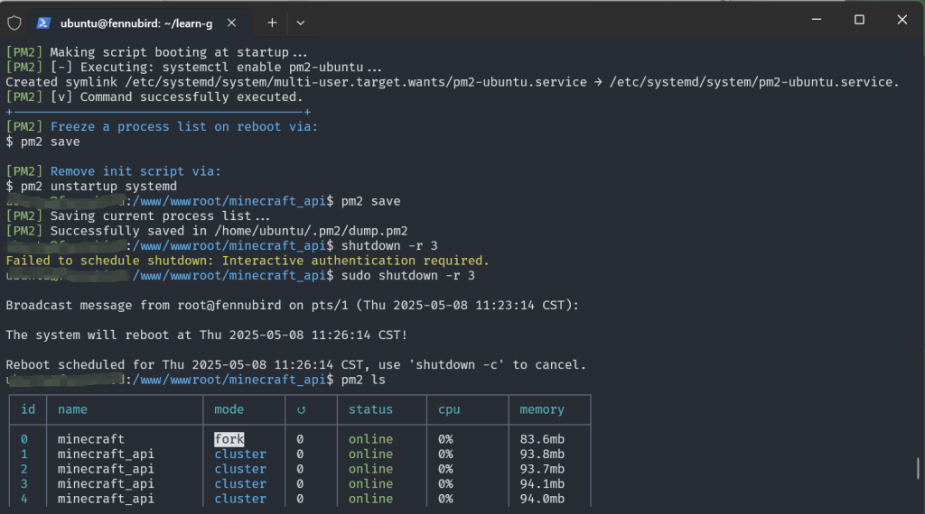Open a new tab with the plus button
Screen dimensions: 925x514
coord(271,23)
